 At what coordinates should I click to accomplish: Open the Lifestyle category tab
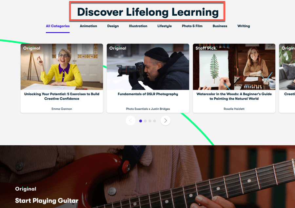[x=165, y=26]
